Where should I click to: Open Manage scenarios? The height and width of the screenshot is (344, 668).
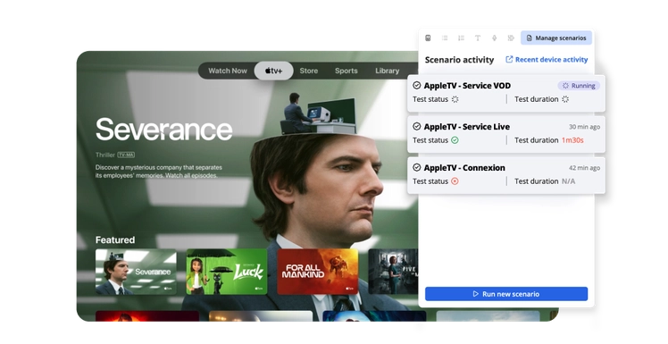coord(556,38)
